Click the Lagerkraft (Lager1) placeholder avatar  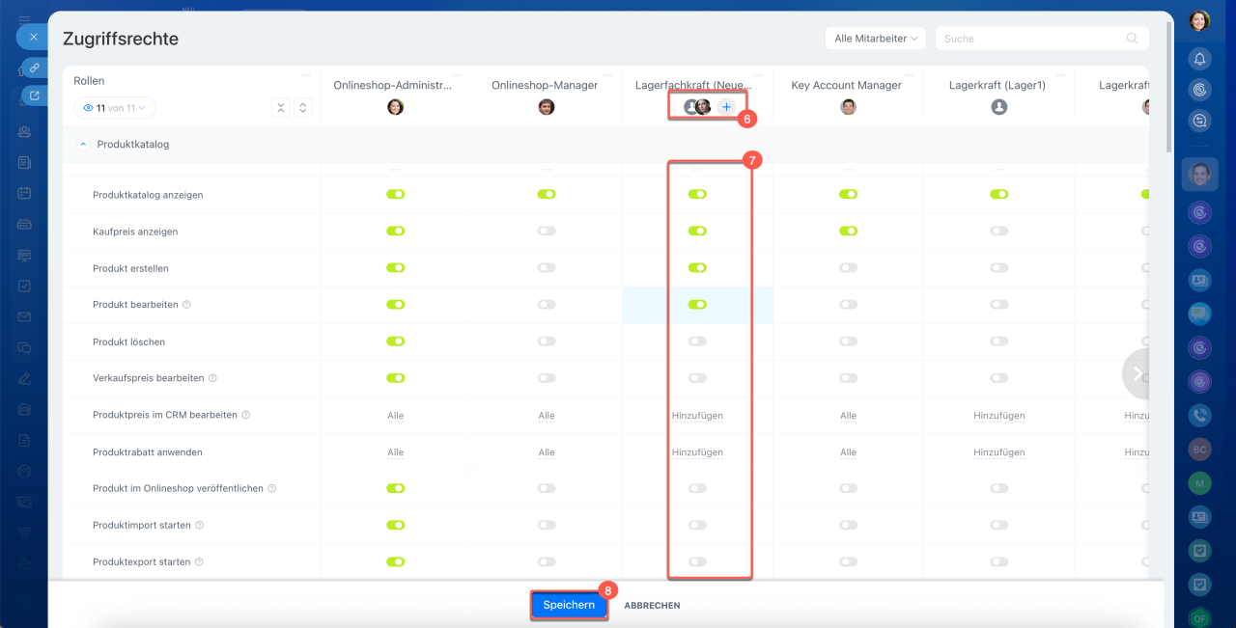999,107
